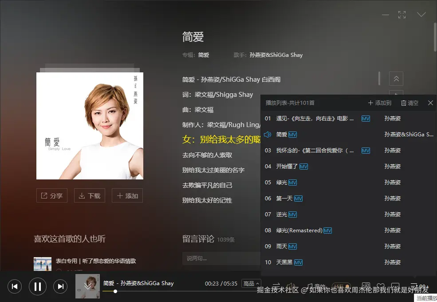The image size is (437, 302).
Task: Click artist 孙燕姿 on the 天黑黑 row
Action: pyautogui.click(x=392, y=262)
